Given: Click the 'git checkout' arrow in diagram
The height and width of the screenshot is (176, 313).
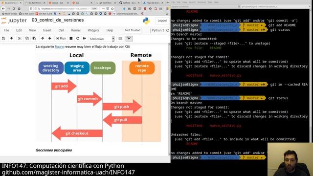Looking at the screenshot, I should tap(77, 133).
